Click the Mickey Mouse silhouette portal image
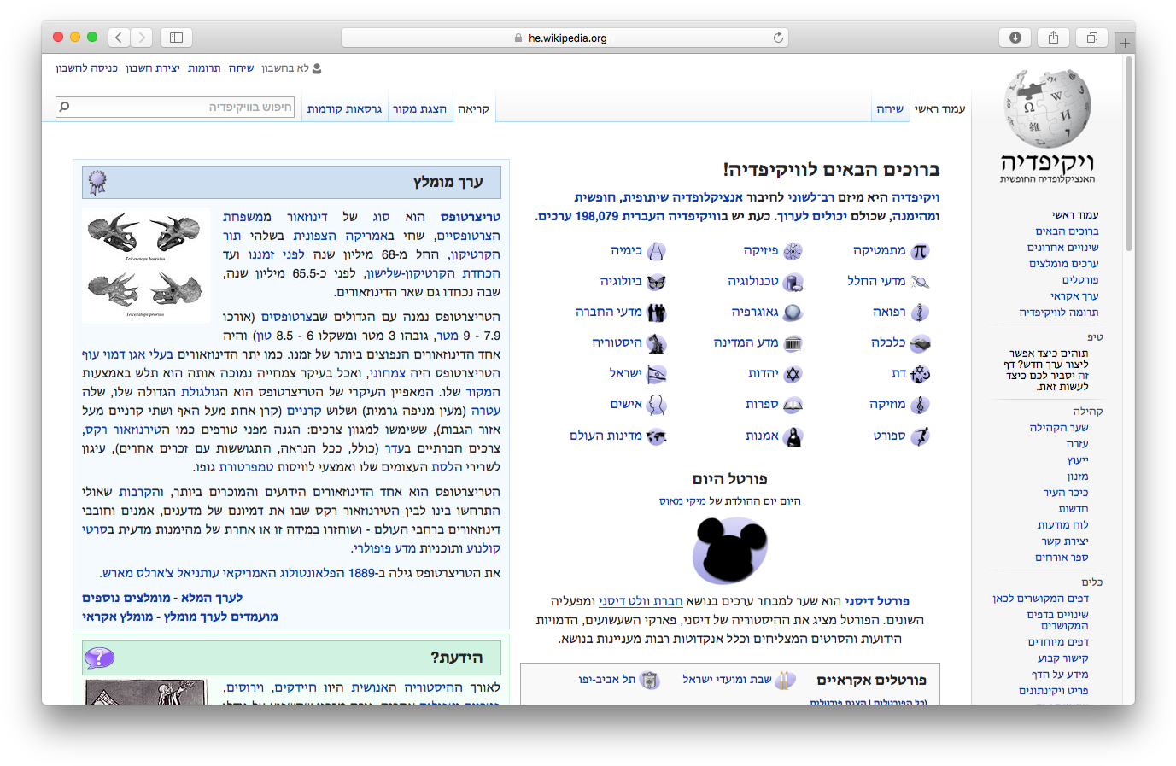This screenshot has width=1176, height=766. [x=730, y=549]
